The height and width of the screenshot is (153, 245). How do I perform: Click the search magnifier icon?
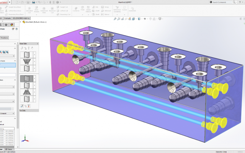tap(234, 2)
